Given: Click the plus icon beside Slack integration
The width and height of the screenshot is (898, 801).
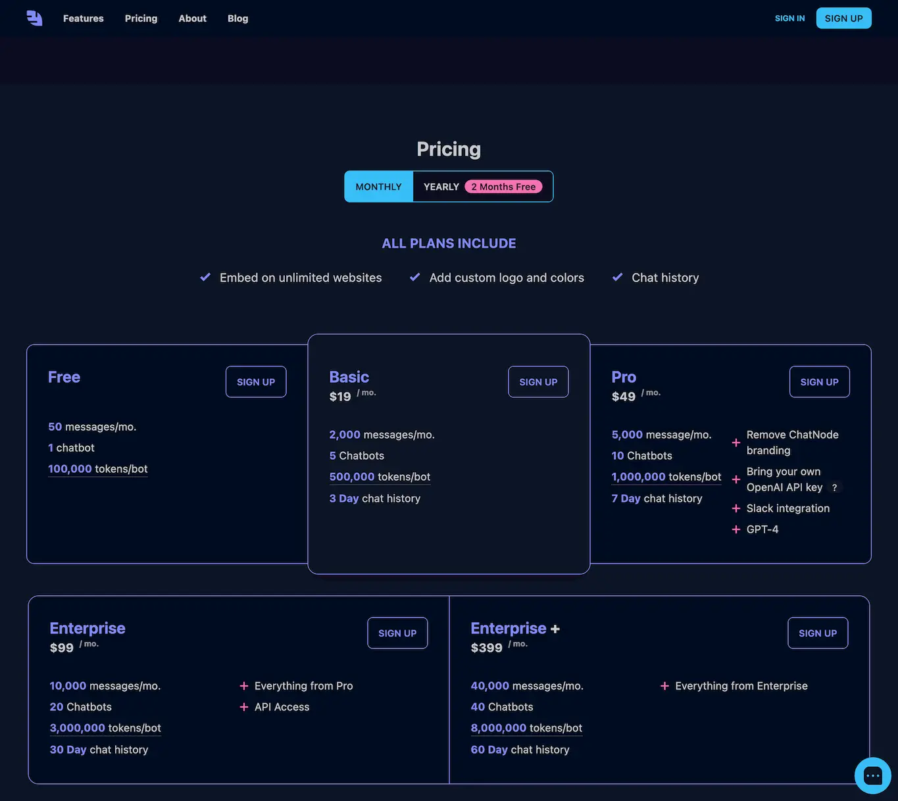Looking at the screenshot, I should point(736,508).
